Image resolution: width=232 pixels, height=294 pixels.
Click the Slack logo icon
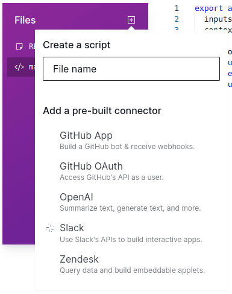50,228
